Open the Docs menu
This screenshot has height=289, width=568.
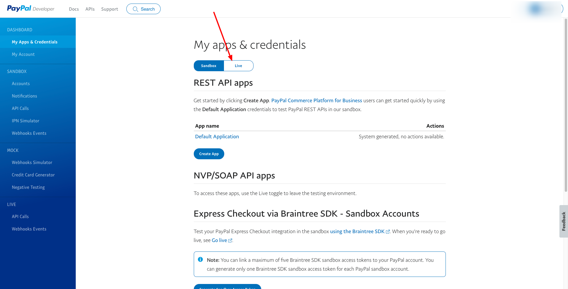pos(74,9)
